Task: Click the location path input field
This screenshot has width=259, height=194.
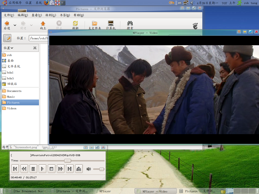Action: [x=38, y=38]
